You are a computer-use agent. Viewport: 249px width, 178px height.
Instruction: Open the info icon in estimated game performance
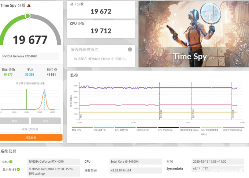coord(130,49)
